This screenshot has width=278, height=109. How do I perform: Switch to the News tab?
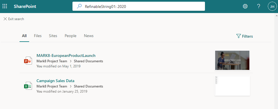click(89, 36)
